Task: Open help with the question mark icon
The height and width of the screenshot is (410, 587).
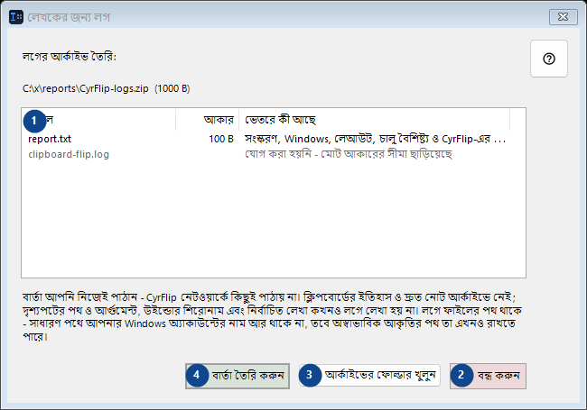Action: coord(549,59)
